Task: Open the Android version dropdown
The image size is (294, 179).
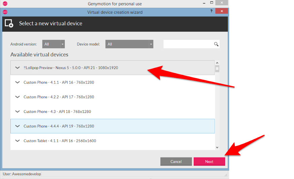Action: pyautogui.click(x=53, y=44)
